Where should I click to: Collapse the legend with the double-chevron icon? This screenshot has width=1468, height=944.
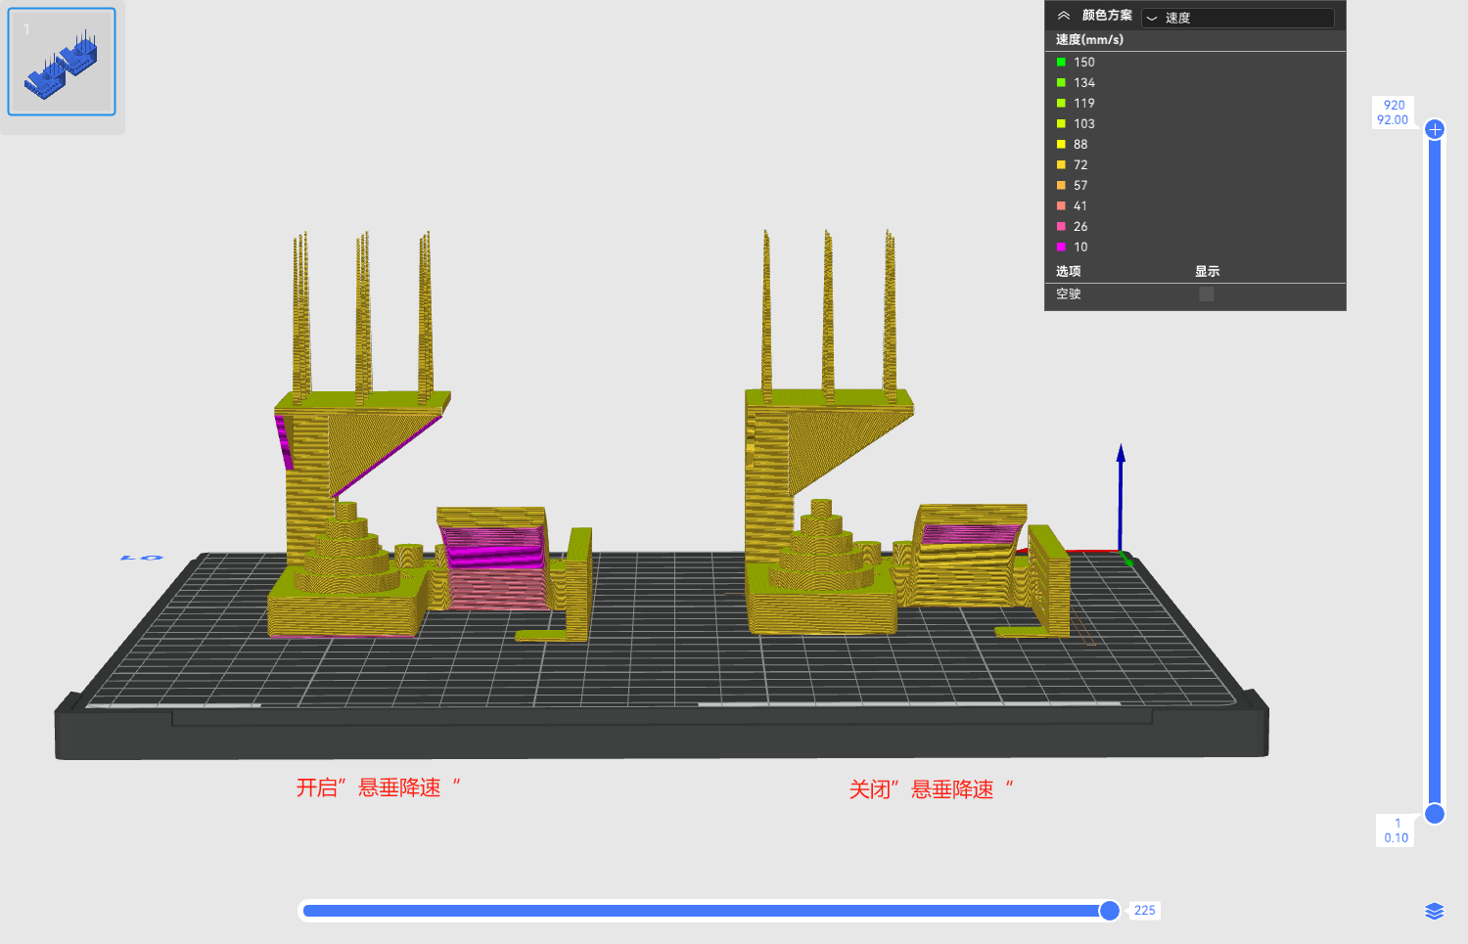click(1063, 16)
